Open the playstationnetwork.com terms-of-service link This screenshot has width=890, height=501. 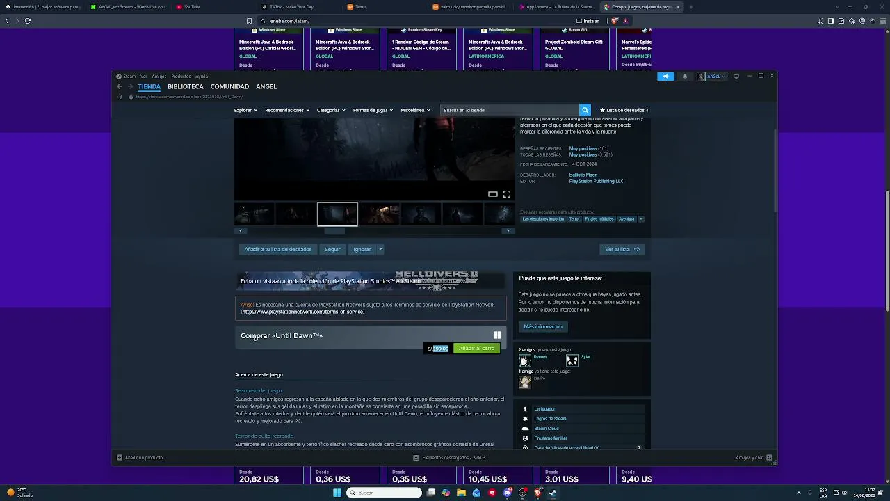coord(302,312)
